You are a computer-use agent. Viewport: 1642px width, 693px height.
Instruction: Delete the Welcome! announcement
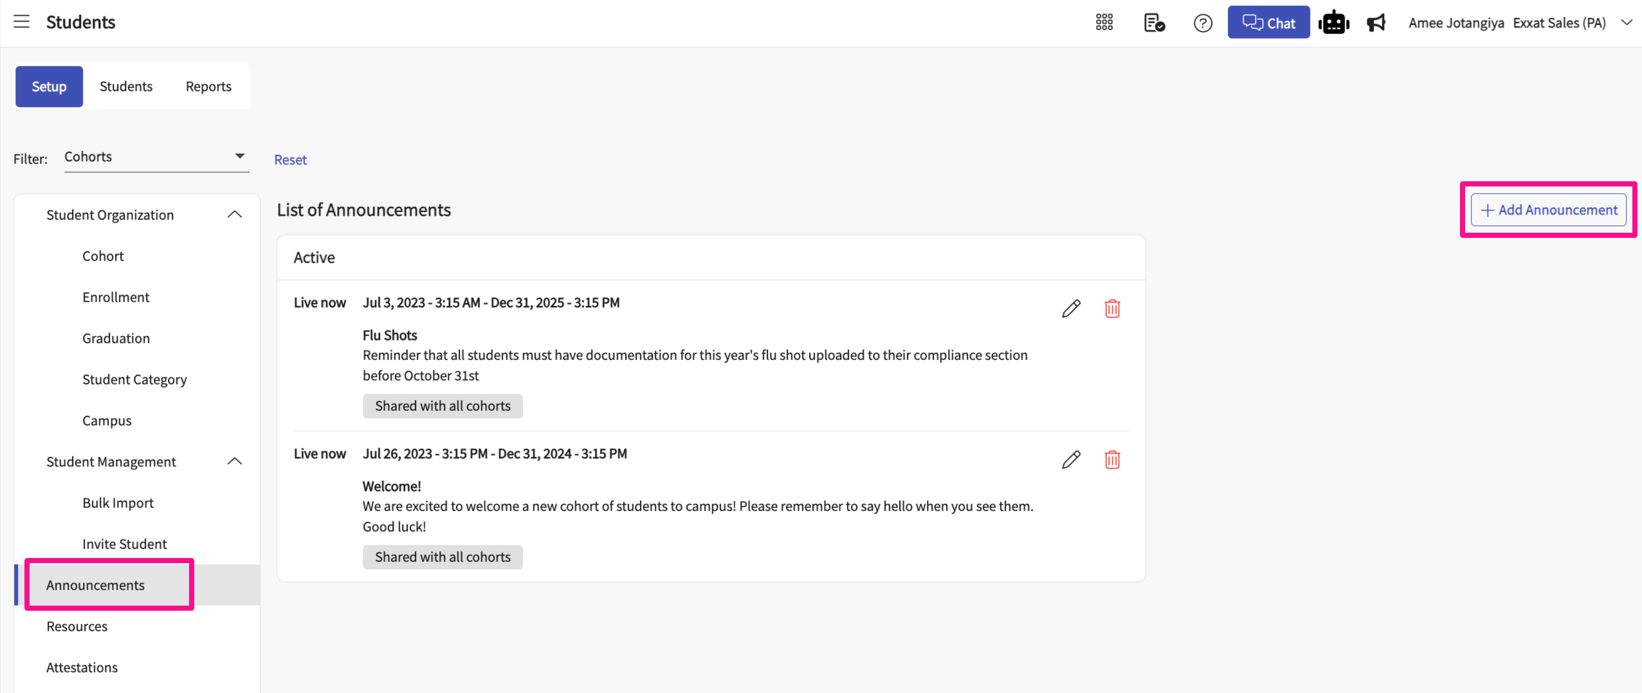point(1112,460)
